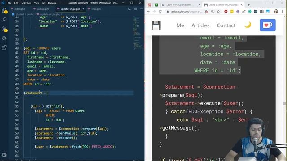Open the Source Control view in VS Code
The height and width of the screenshot is (161, 287).
pos(4,29)
